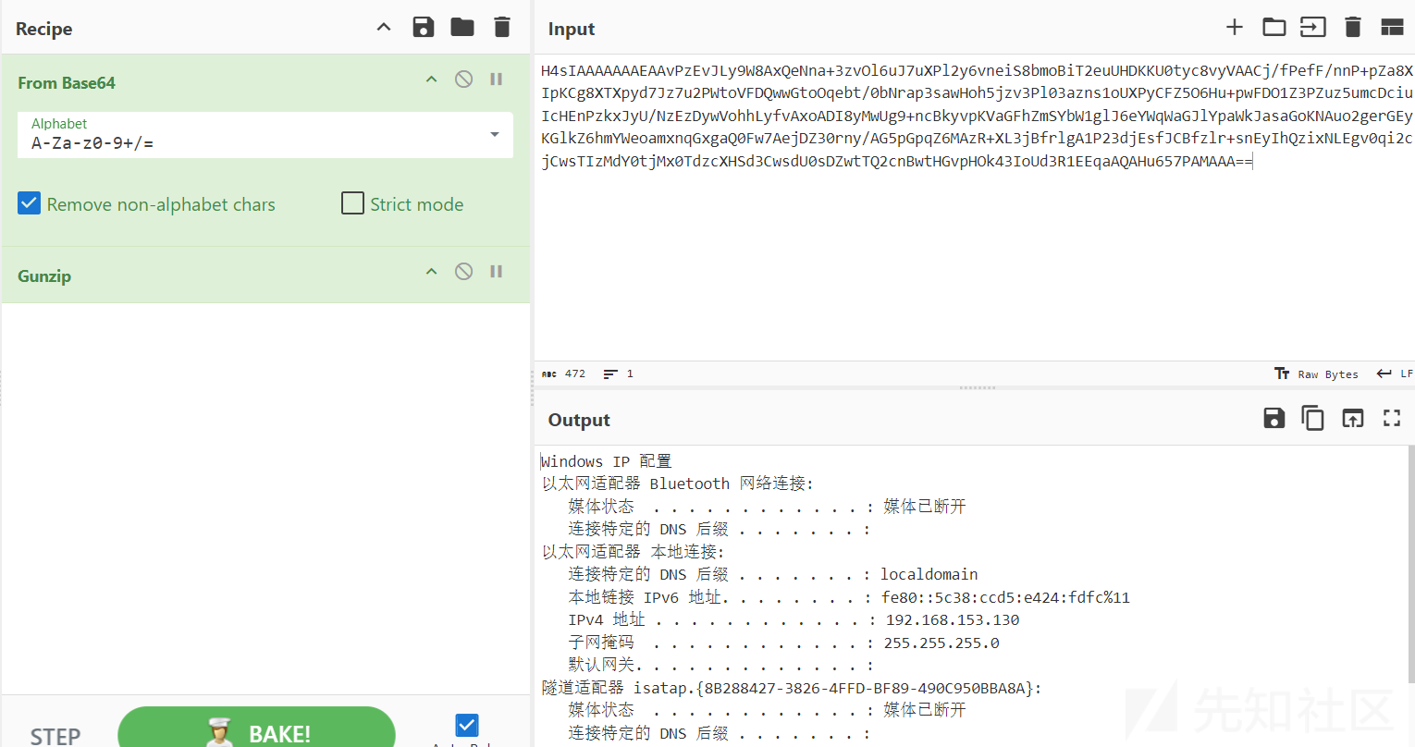
Task: Collapse the From Base64 operation
Action: pyautogui.click(x=431, y=80)
